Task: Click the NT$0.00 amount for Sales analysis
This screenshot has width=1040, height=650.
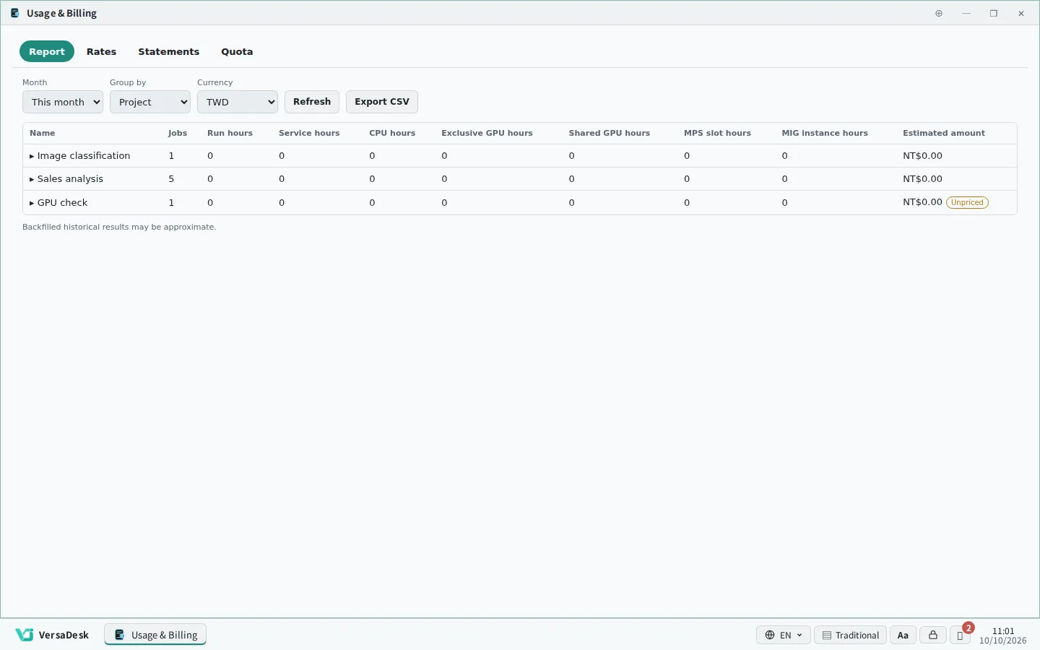Action: [x=922, y=179]
